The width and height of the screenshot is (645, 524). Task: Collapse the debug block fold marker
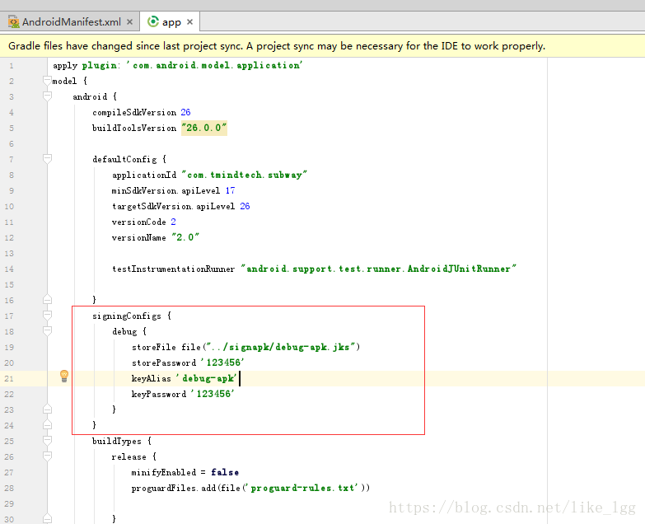(47, 331)
